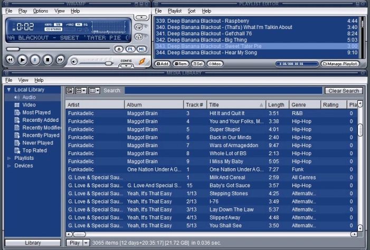Open the view layout dropdown beside Search

[x=81, y=90]
